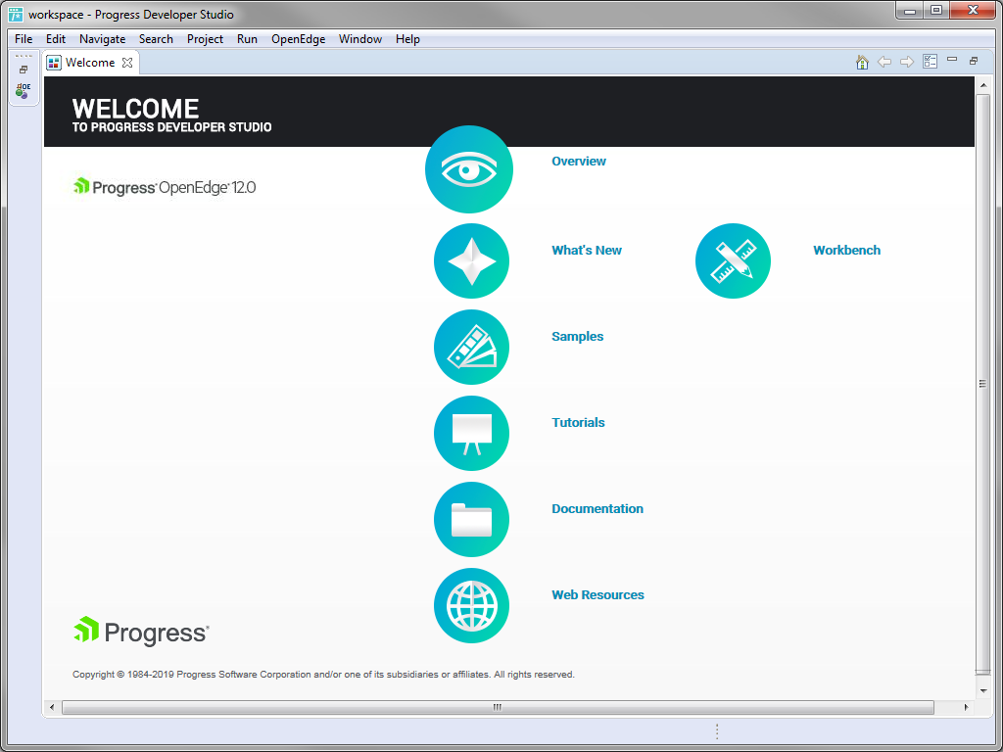The height and width of the screenshot is (752, 1003).
Task: Open the Run menu
Action: coord(247,39)
